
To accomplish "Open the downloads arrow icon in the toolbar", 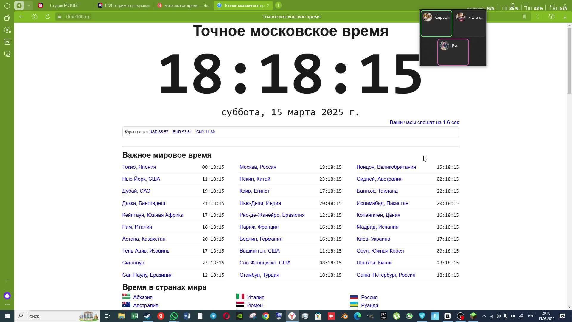I will (x=565, y=17).
